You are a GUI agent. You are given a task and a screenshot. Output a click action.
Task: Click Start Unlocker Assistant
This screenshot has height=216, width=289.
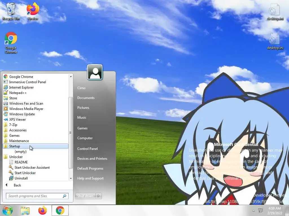tap(36, 167)
